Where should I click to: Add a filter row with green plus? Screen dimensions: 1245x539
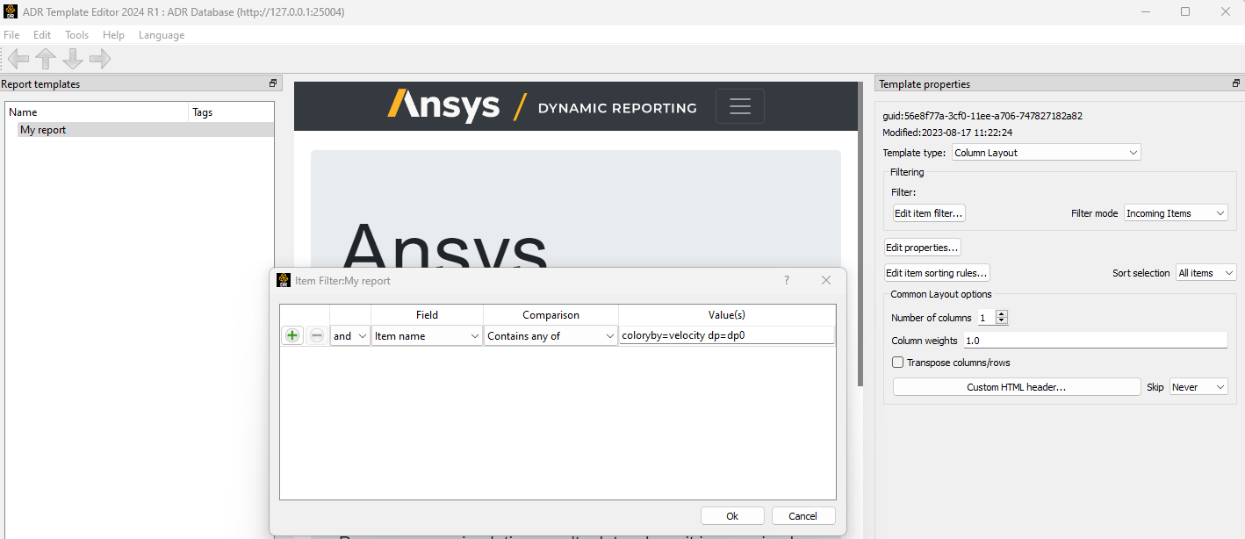click(x=292, y=335)
